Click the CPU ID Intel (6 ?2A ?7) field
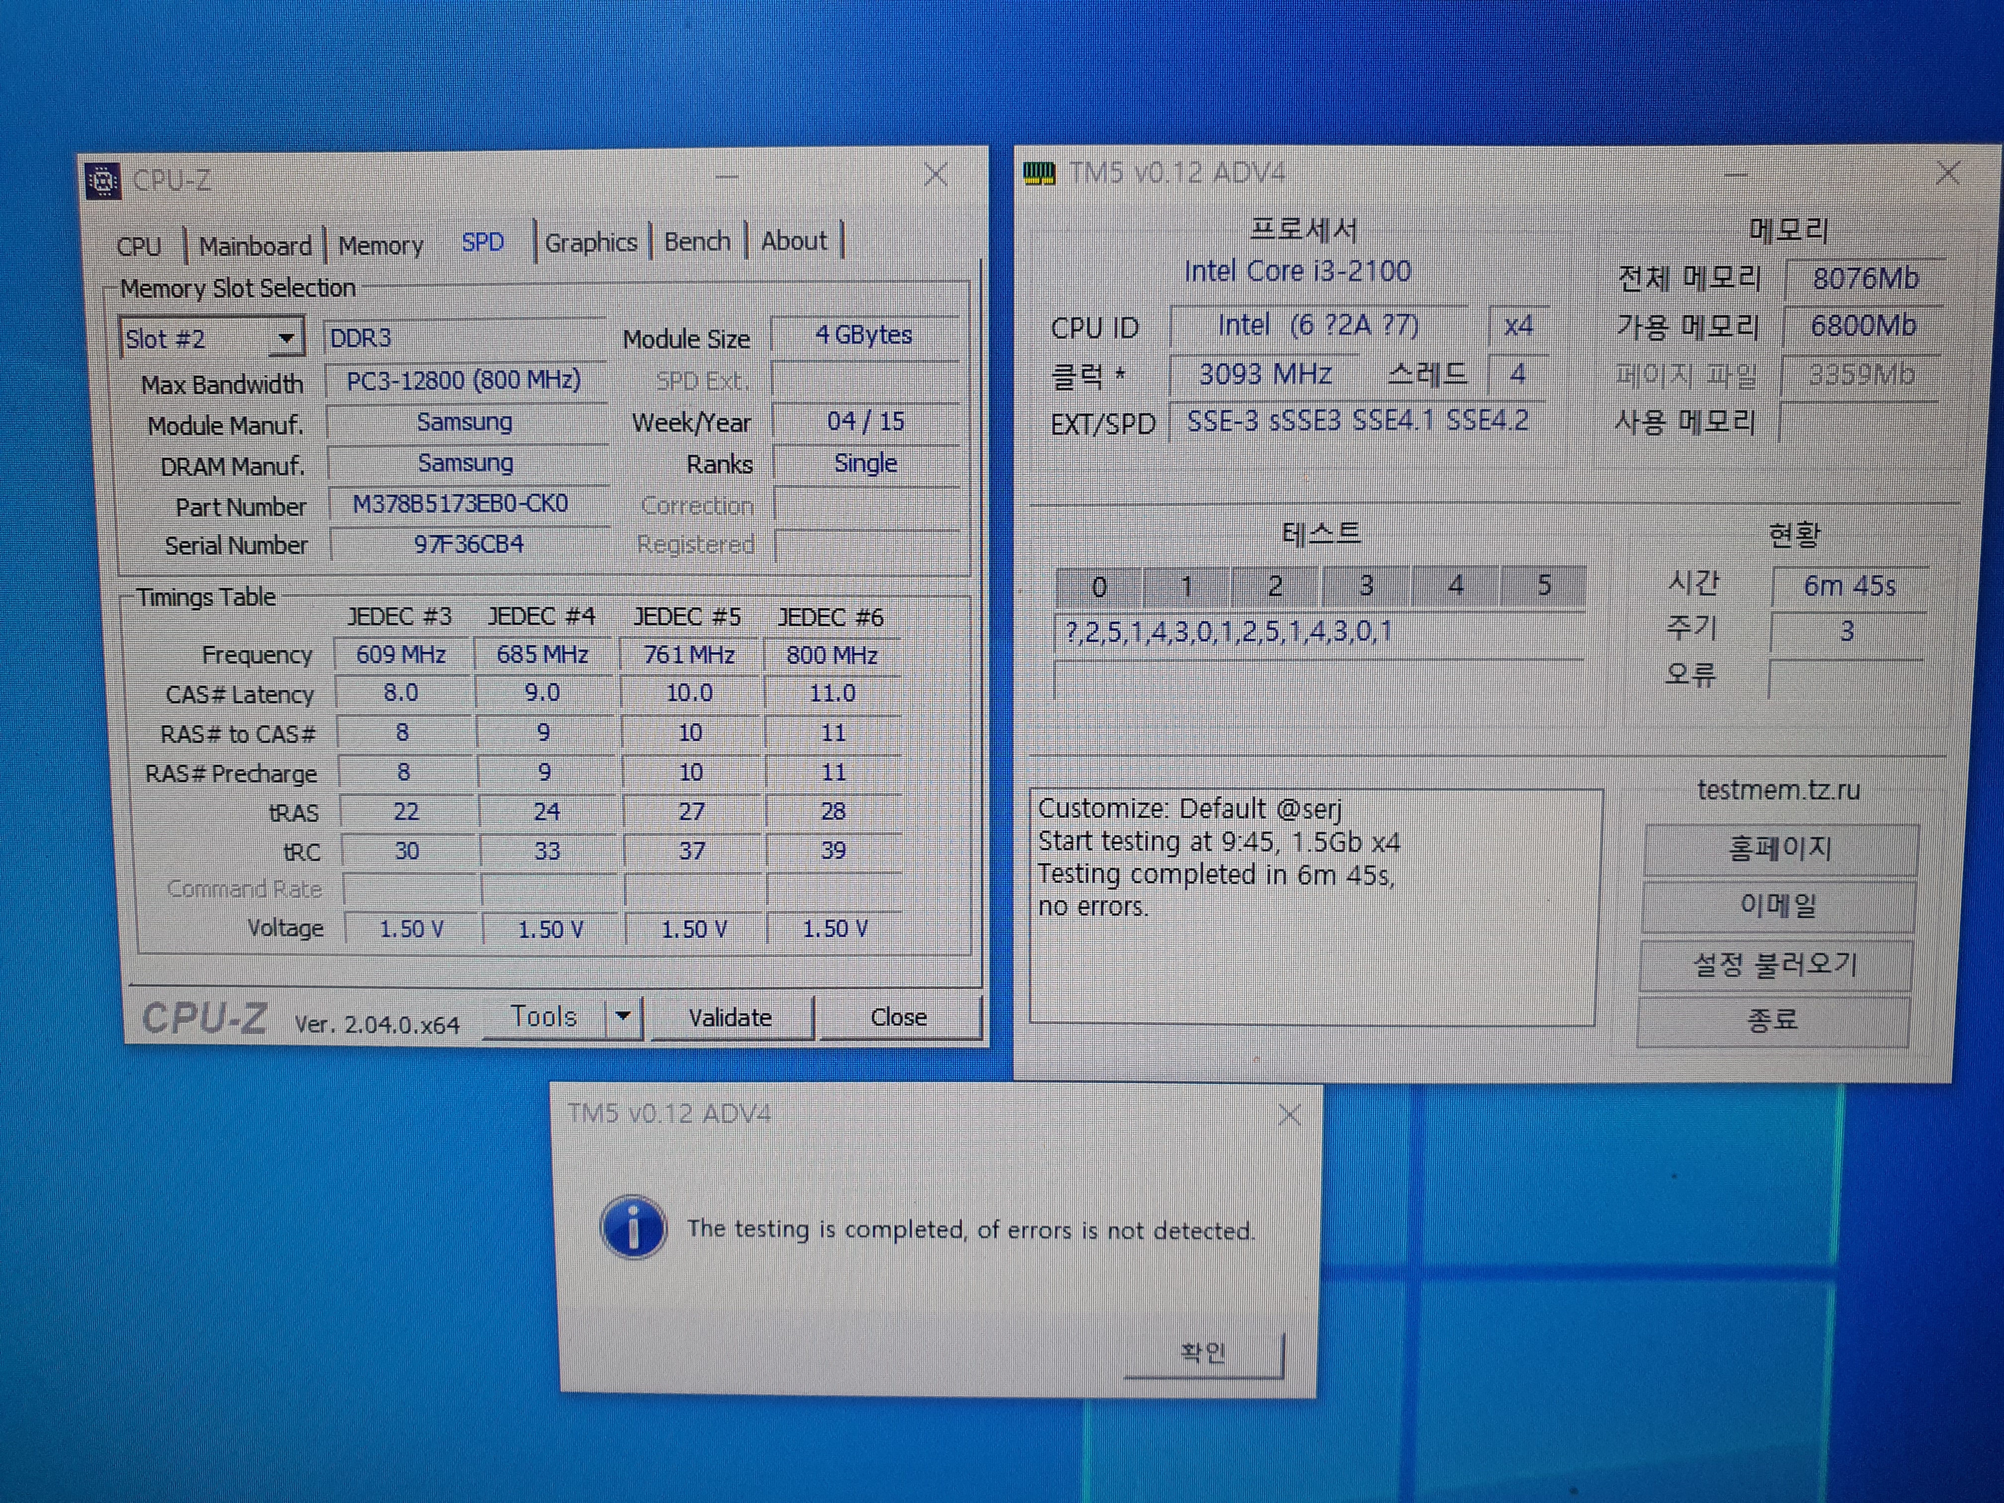Image resolution: width=2004 pixels, height=1503 pixels. [x=1318, y=325]
